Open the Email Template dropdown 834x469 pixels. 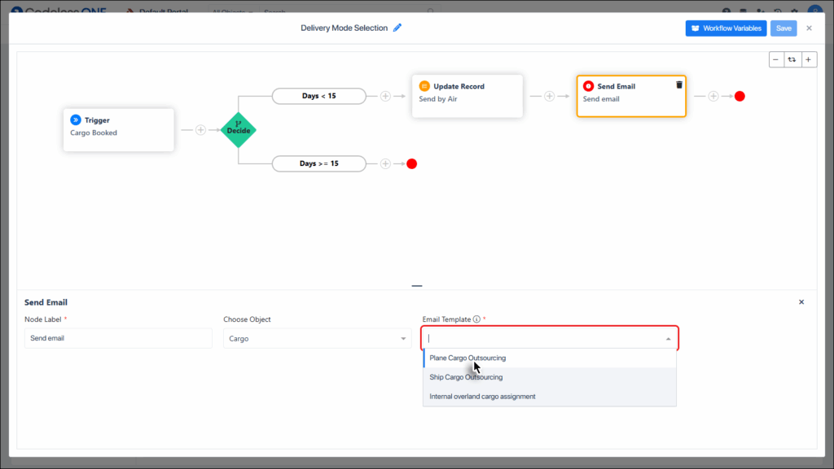click(549, 337)
